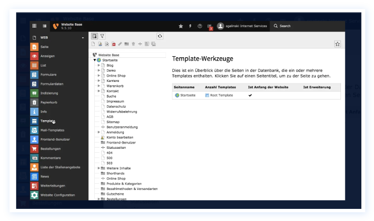Viewport: 374px width, 221px height.
Task: Select the AGB page in tree
Action: point(110,117)
